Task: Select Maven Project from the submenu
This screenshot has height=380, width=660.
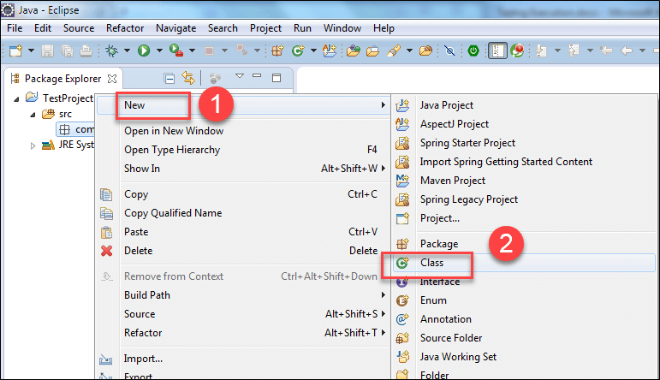Action: pos(452,181)
